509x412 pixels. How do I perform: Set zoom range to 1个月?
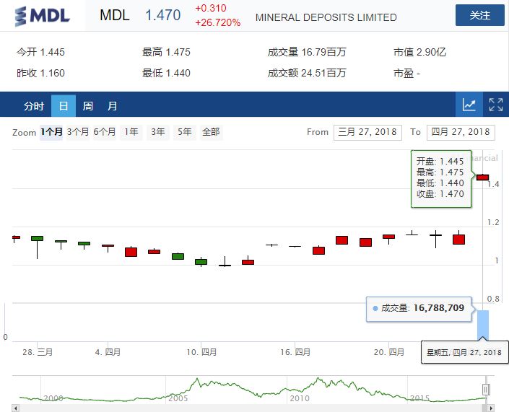pyautogui.click(x=51, y=132)
